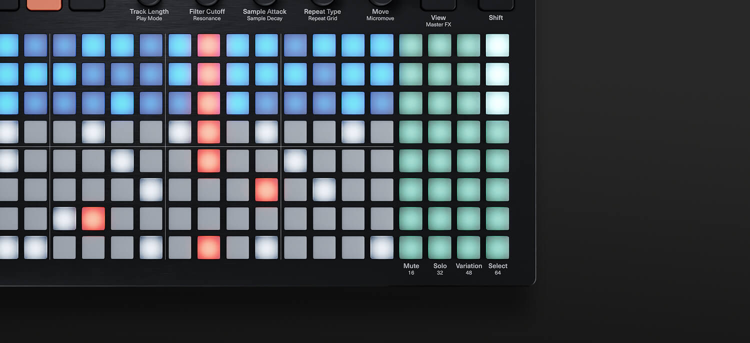
Task: Hold the Shift button
Action: point(496,4)
